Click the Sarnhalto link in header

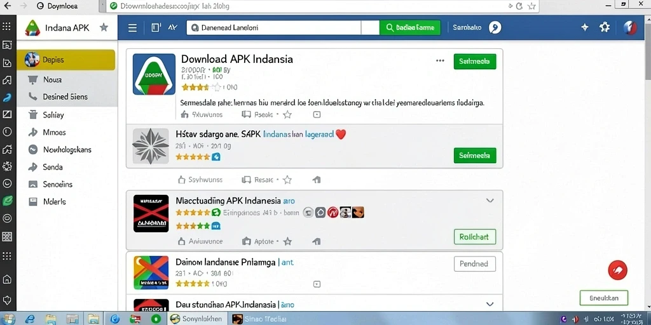[x=467, y=27]
